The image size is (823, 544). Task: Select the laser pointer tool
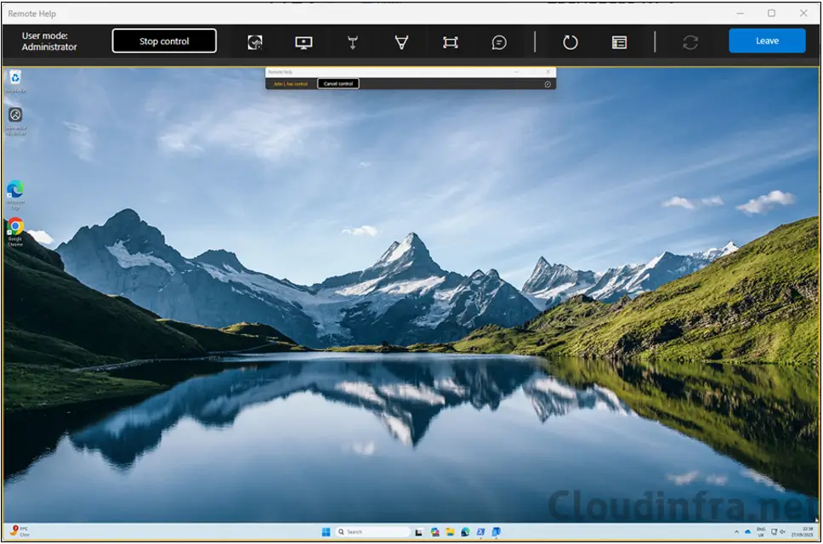tap(352, 42)
